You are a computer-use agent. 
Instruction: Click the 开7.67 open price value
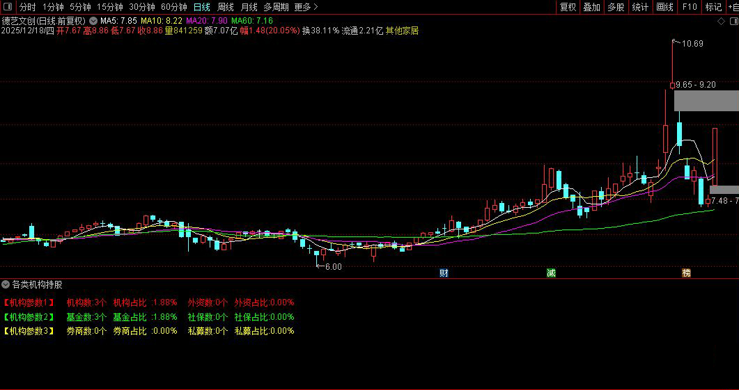69,31
